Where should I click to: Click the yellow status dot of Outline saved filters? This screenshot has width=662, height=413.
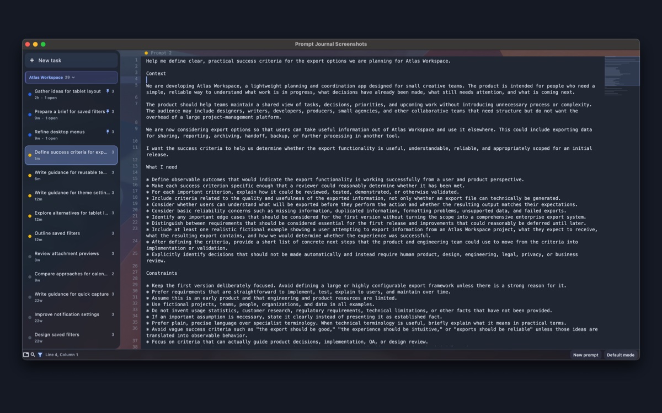tap(30, 236)
